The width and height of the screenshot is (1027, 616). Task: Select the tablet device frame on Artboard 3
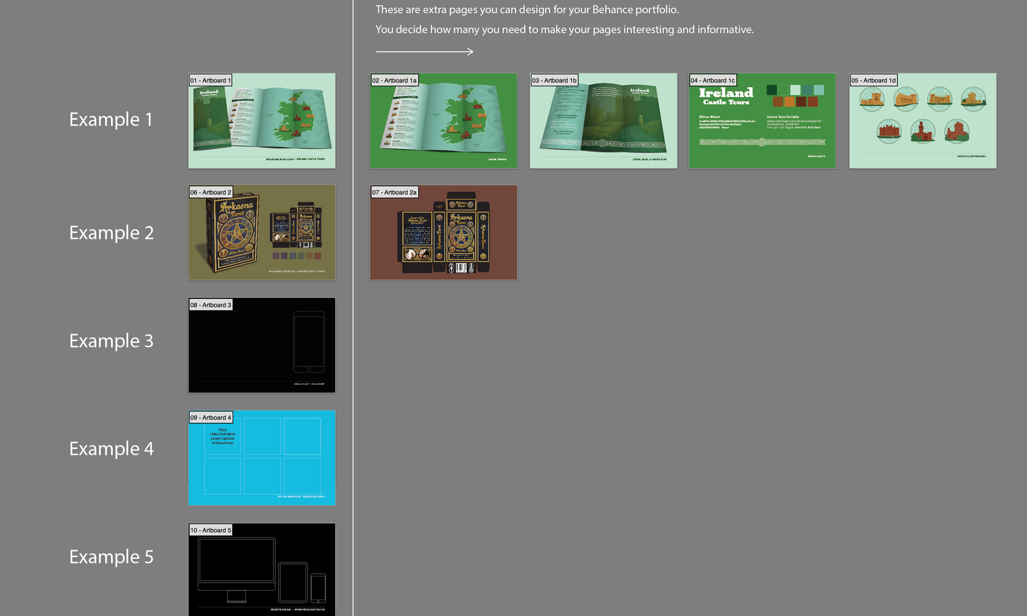(309, 342)
